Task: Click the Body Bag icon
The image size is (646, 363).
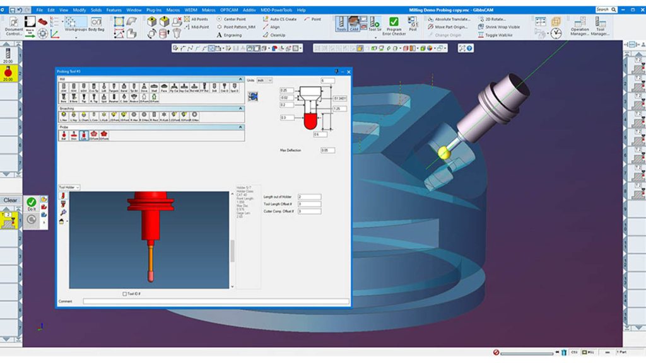Action: [96, 25]
